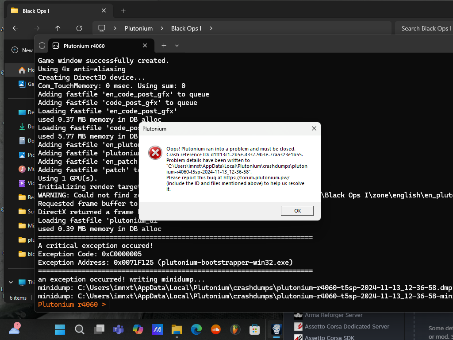The width and height of the screenshot is (453, 340).
Task: Click OK in the Plutonium crash dialog
Action: click(297, 211)
